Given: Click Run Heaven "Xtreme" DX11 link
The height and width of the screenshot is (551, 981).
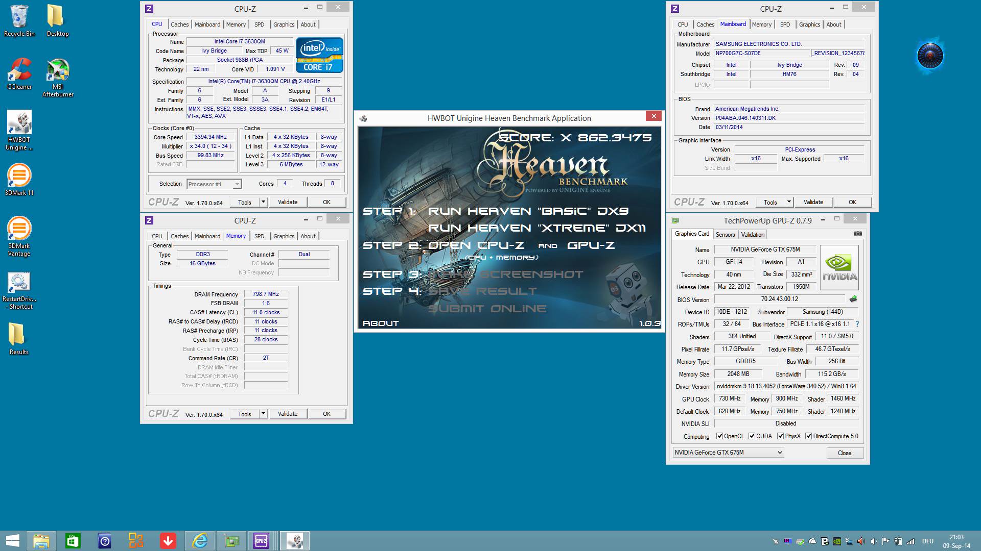Looking at the screenshot, I should [x=537, y=228].
